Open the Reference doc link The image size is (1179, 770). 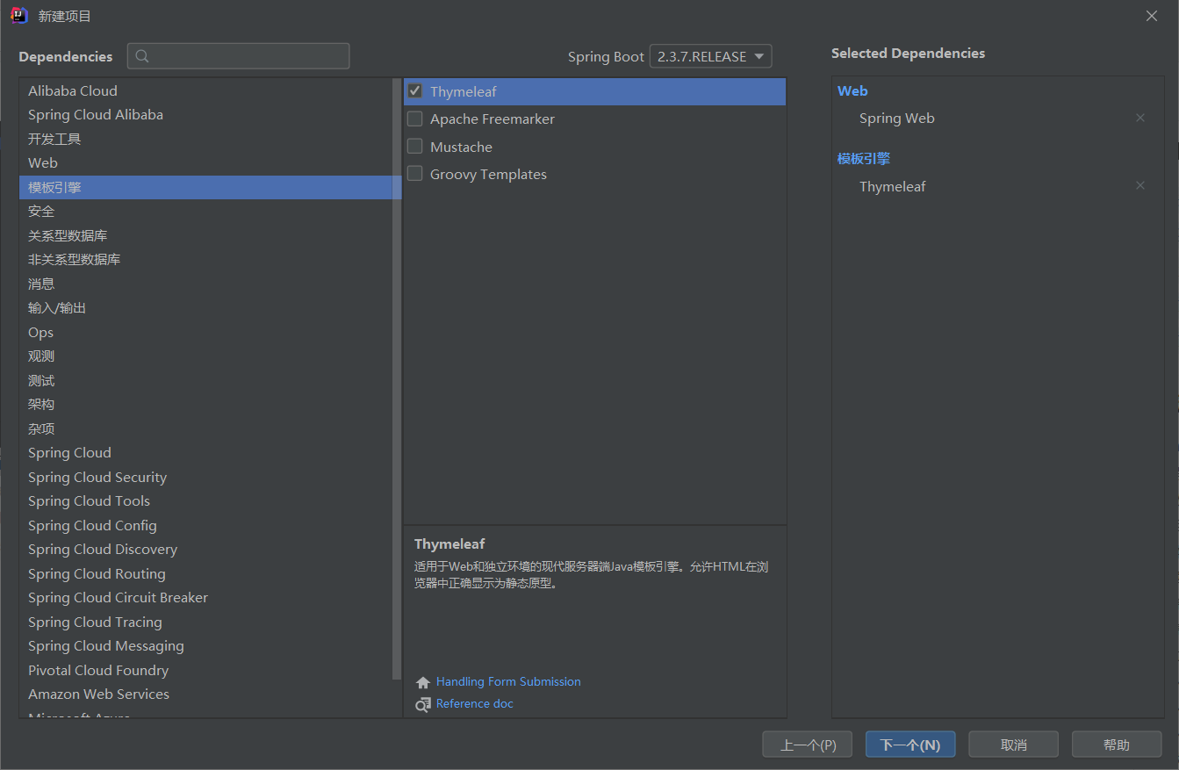point(474,703)
